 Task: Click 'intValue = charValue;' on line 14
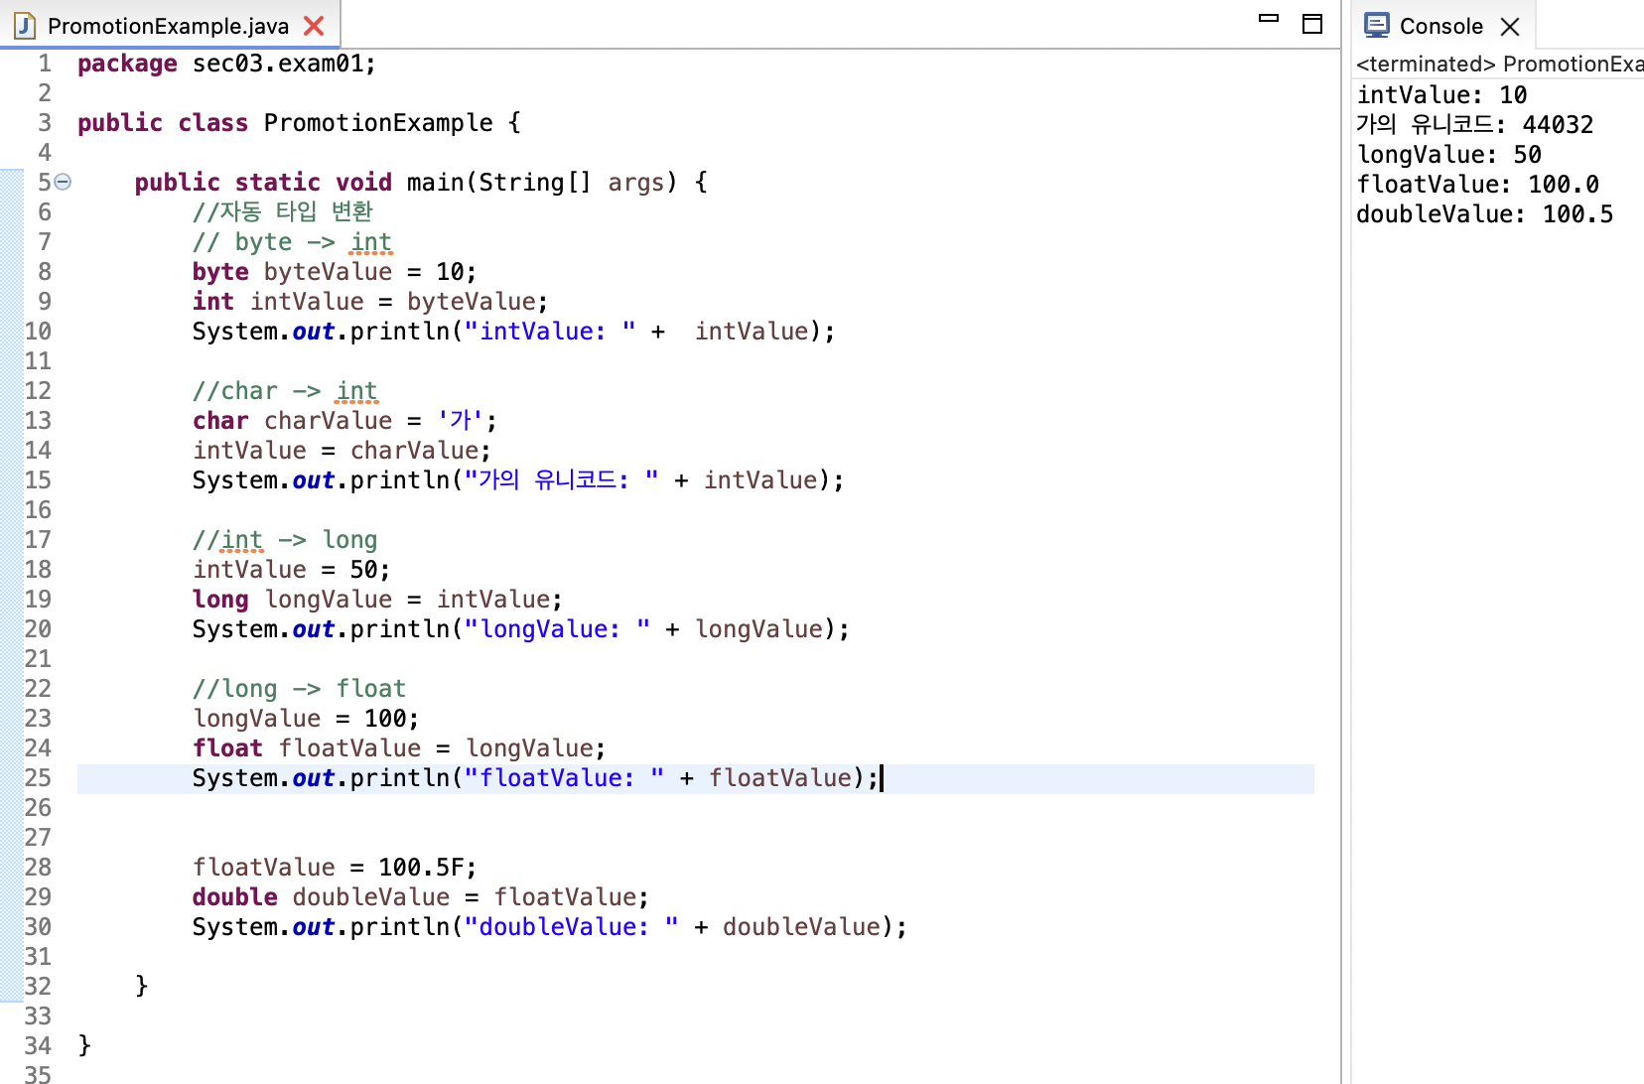[342, 451]
